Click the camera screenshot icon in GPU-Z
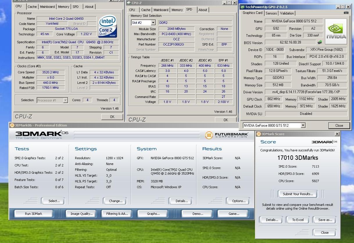 tap(346, 13)
